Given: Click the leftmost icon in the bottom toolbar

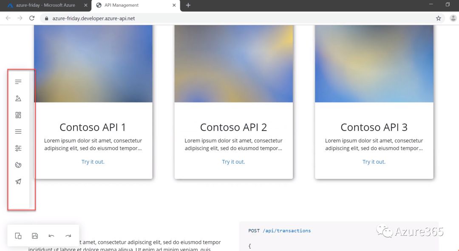Looking at the screenshot, I should point(18,236).
